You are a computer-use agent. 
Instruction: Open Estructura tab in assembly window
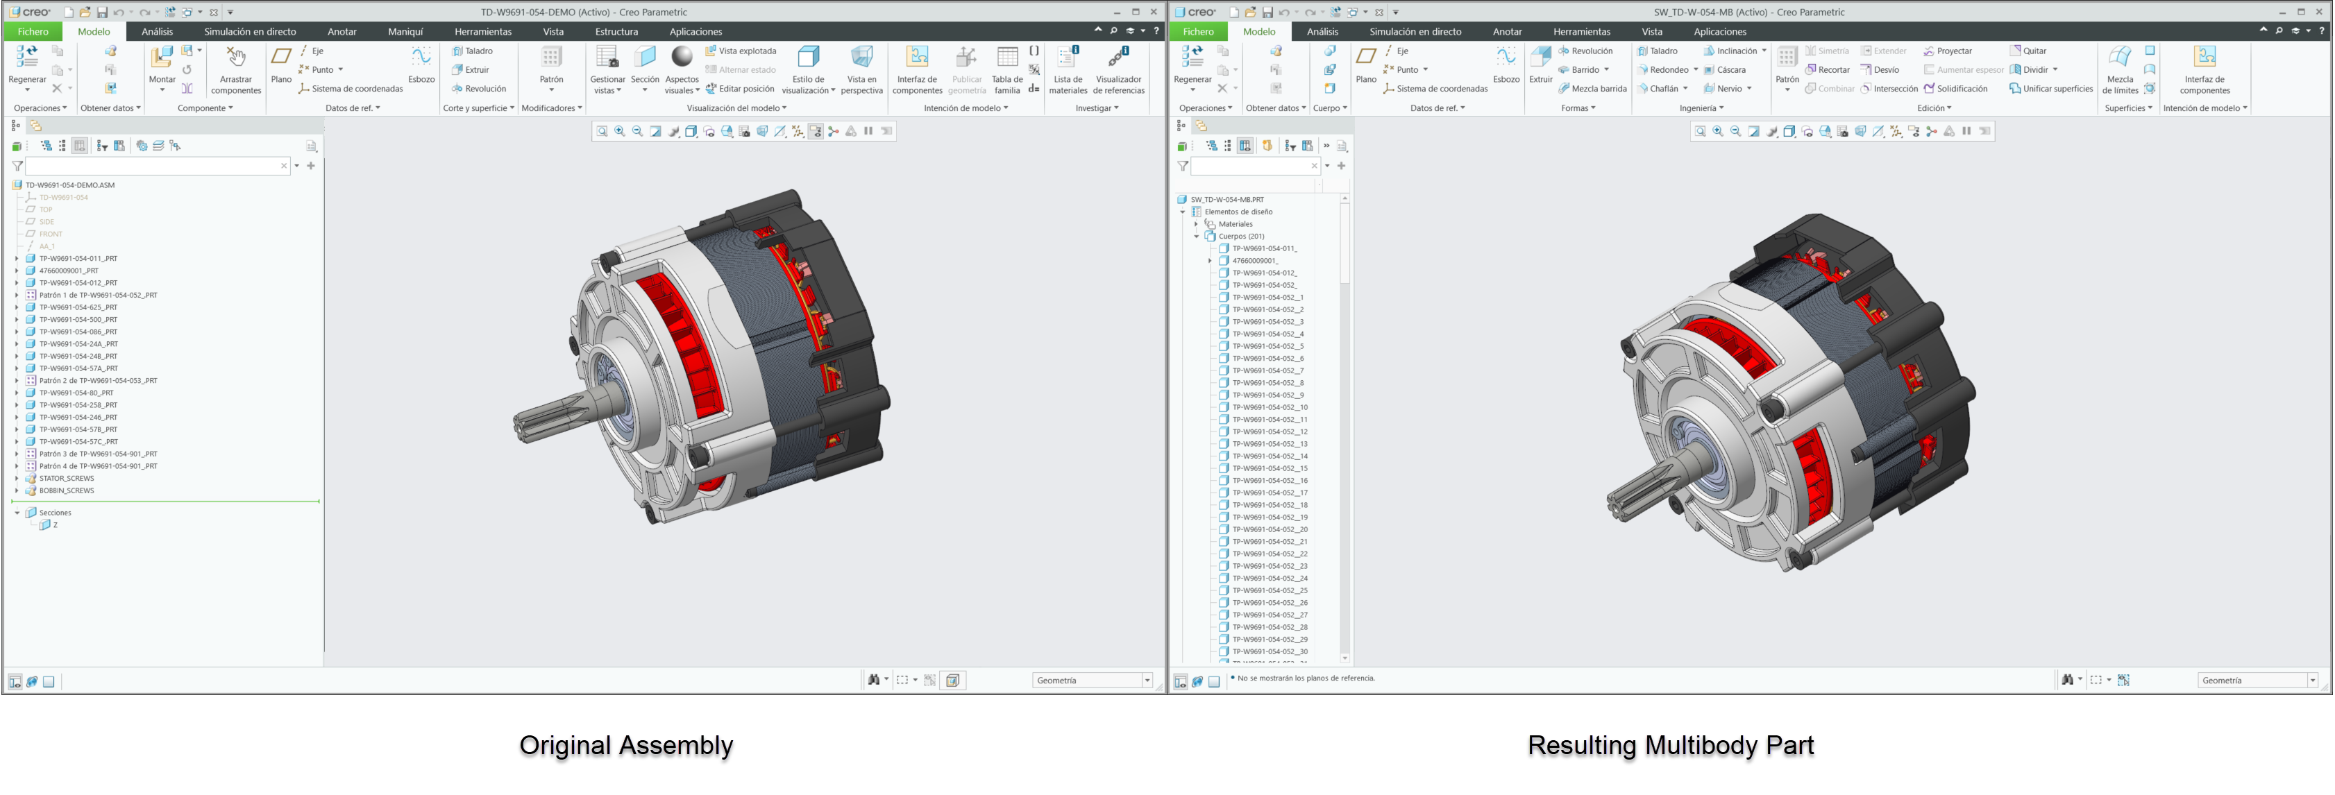616,32
